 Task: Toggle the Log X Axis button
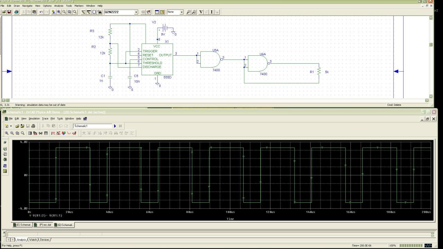pos(30,133)
